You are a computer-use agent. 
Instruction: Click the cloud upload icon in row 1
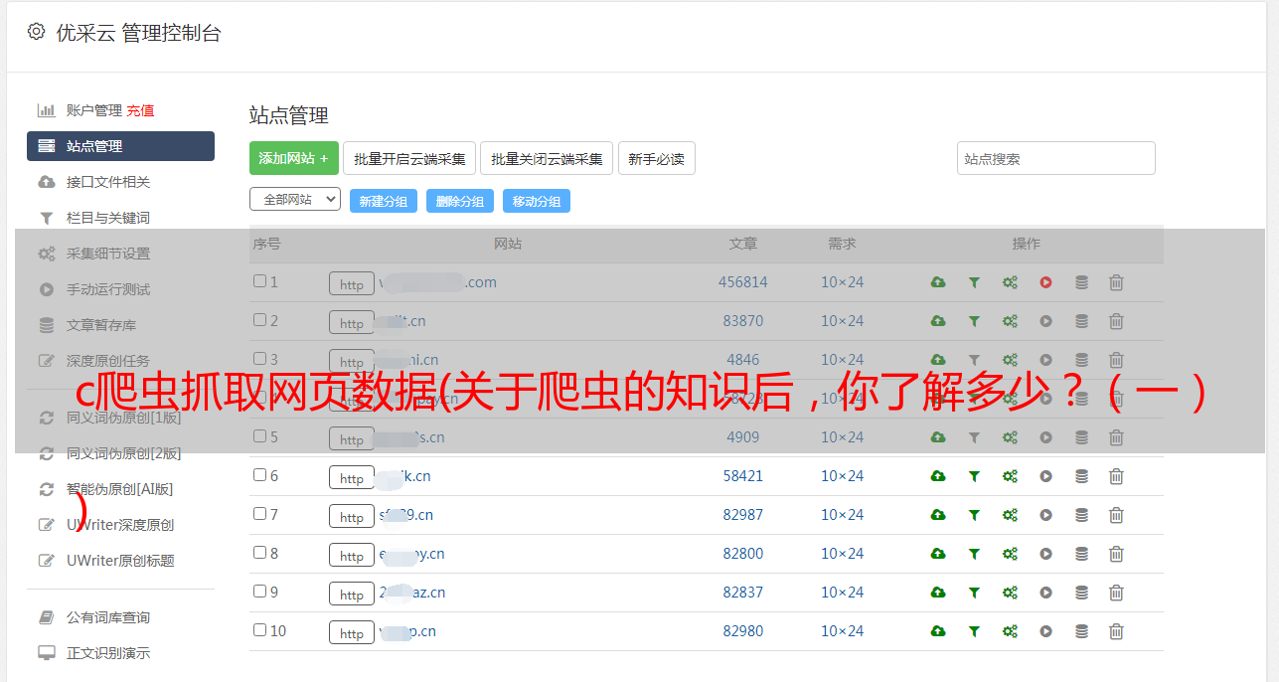(x=938, y=282)
